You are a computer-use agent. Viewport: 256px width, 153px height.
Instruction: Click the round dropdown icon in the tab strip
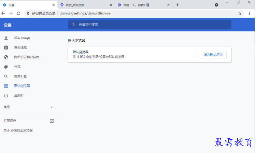pos(216,5)
